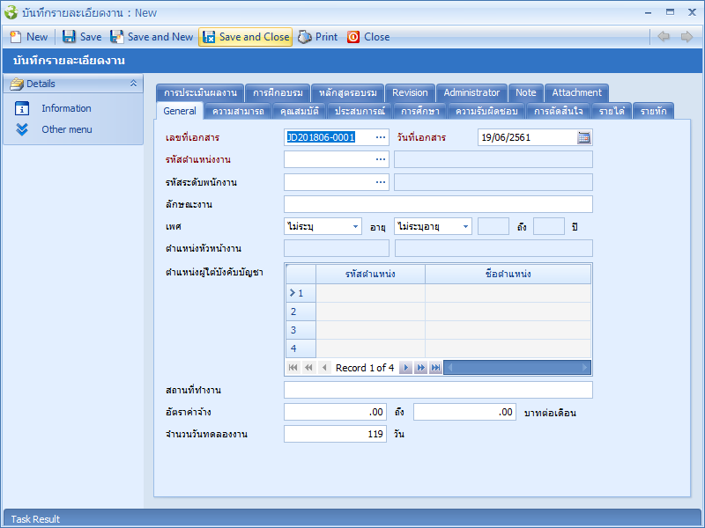Click the Task Result status bar

(352, 518)
